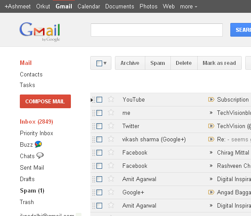
Task: Star the Facebook email about Chirag Mittal
Action: pos(111,152)
